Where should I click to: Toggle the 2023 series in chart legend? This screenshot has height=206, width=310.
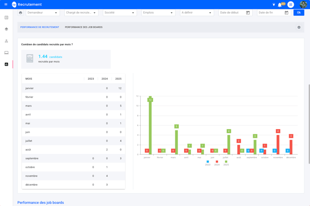[208, 163]
